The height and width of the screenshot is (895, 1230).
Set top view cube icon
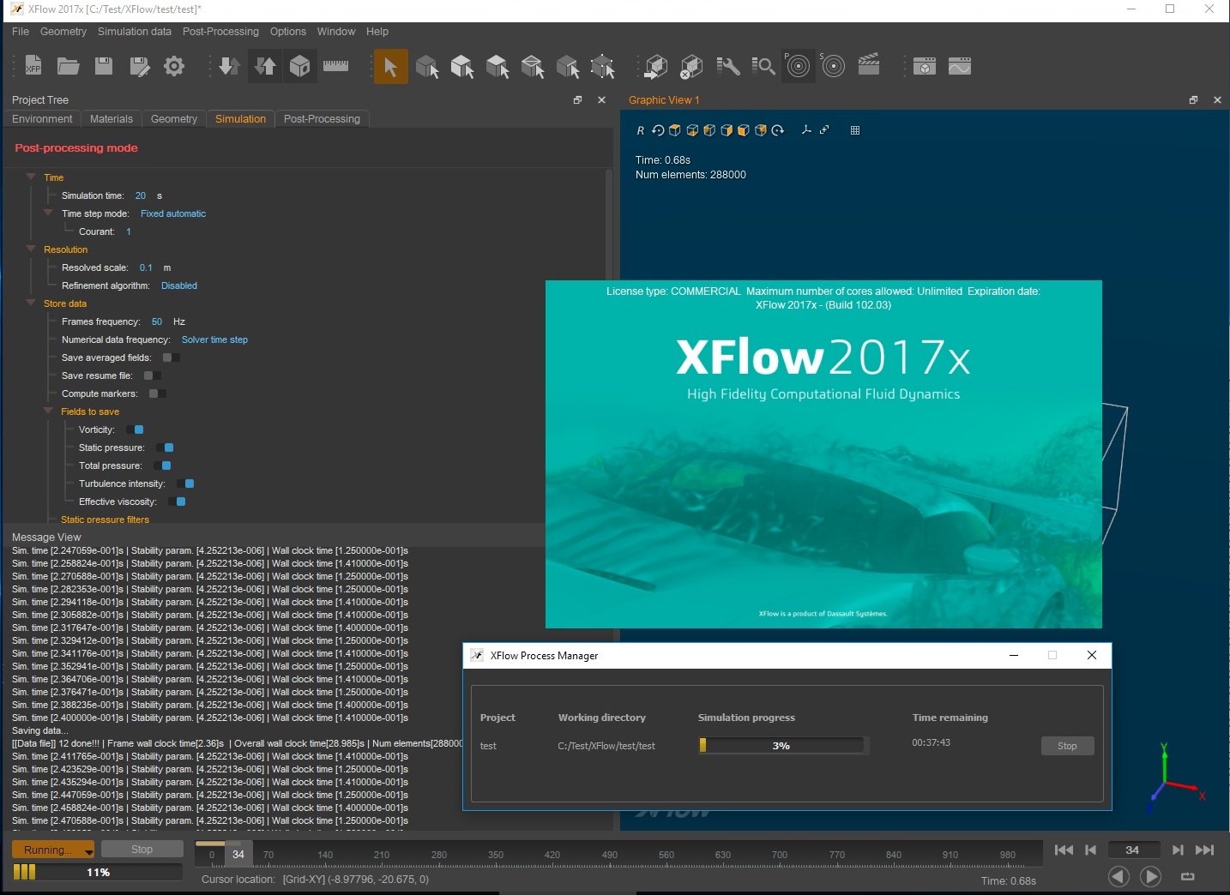point(675,130)
